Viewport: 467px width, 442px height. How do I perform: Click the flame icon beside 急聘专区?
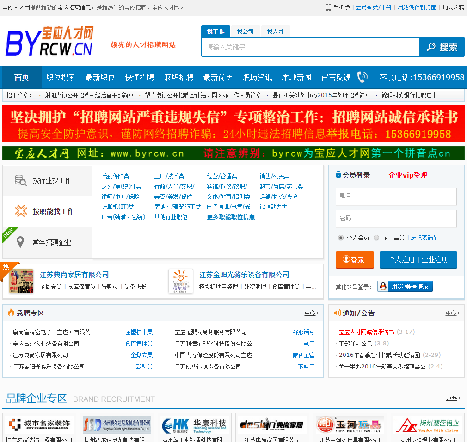tap(11, 313)
